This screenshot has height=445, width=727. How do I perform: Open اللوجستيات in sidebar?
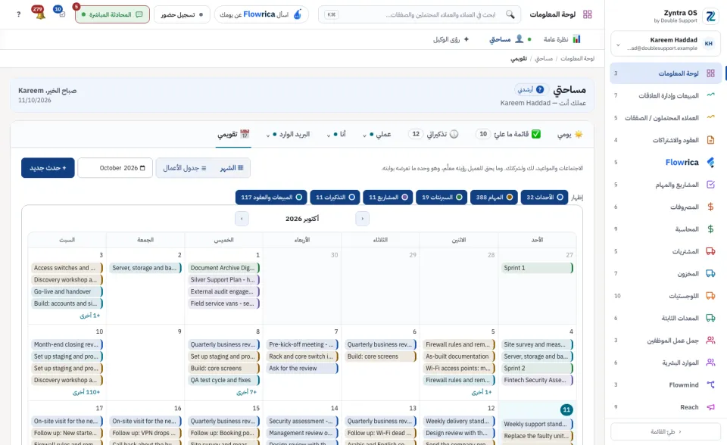[x=666, y=296]
